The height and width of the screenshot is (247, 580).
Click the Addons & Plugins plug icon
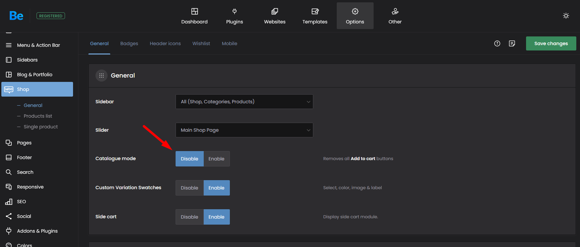(9, 231)
